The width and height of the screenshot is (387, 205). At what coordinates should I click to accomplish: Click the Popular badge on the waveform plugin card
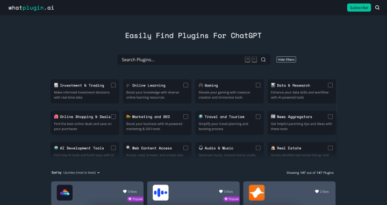[x=231, y=199]
